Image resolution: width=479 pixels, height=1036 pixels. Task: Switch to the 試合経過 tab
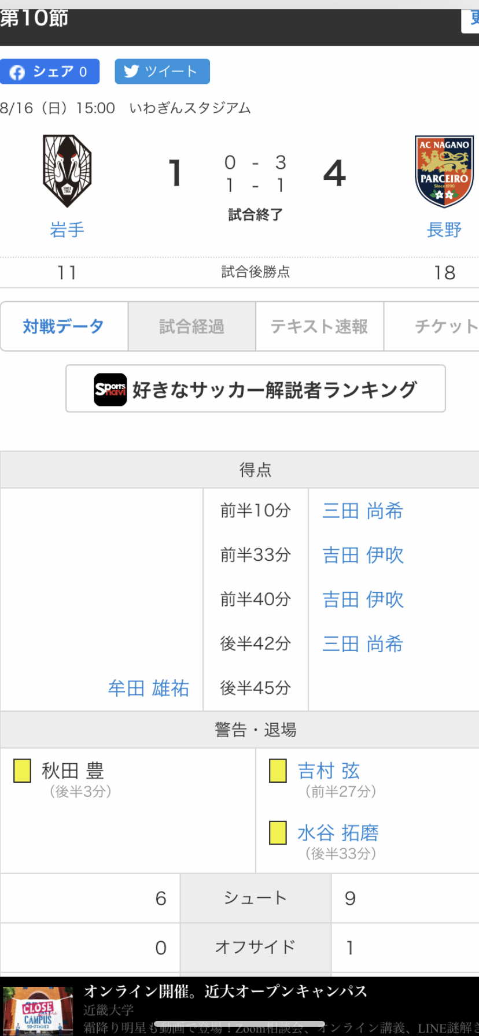click(191, 327)
